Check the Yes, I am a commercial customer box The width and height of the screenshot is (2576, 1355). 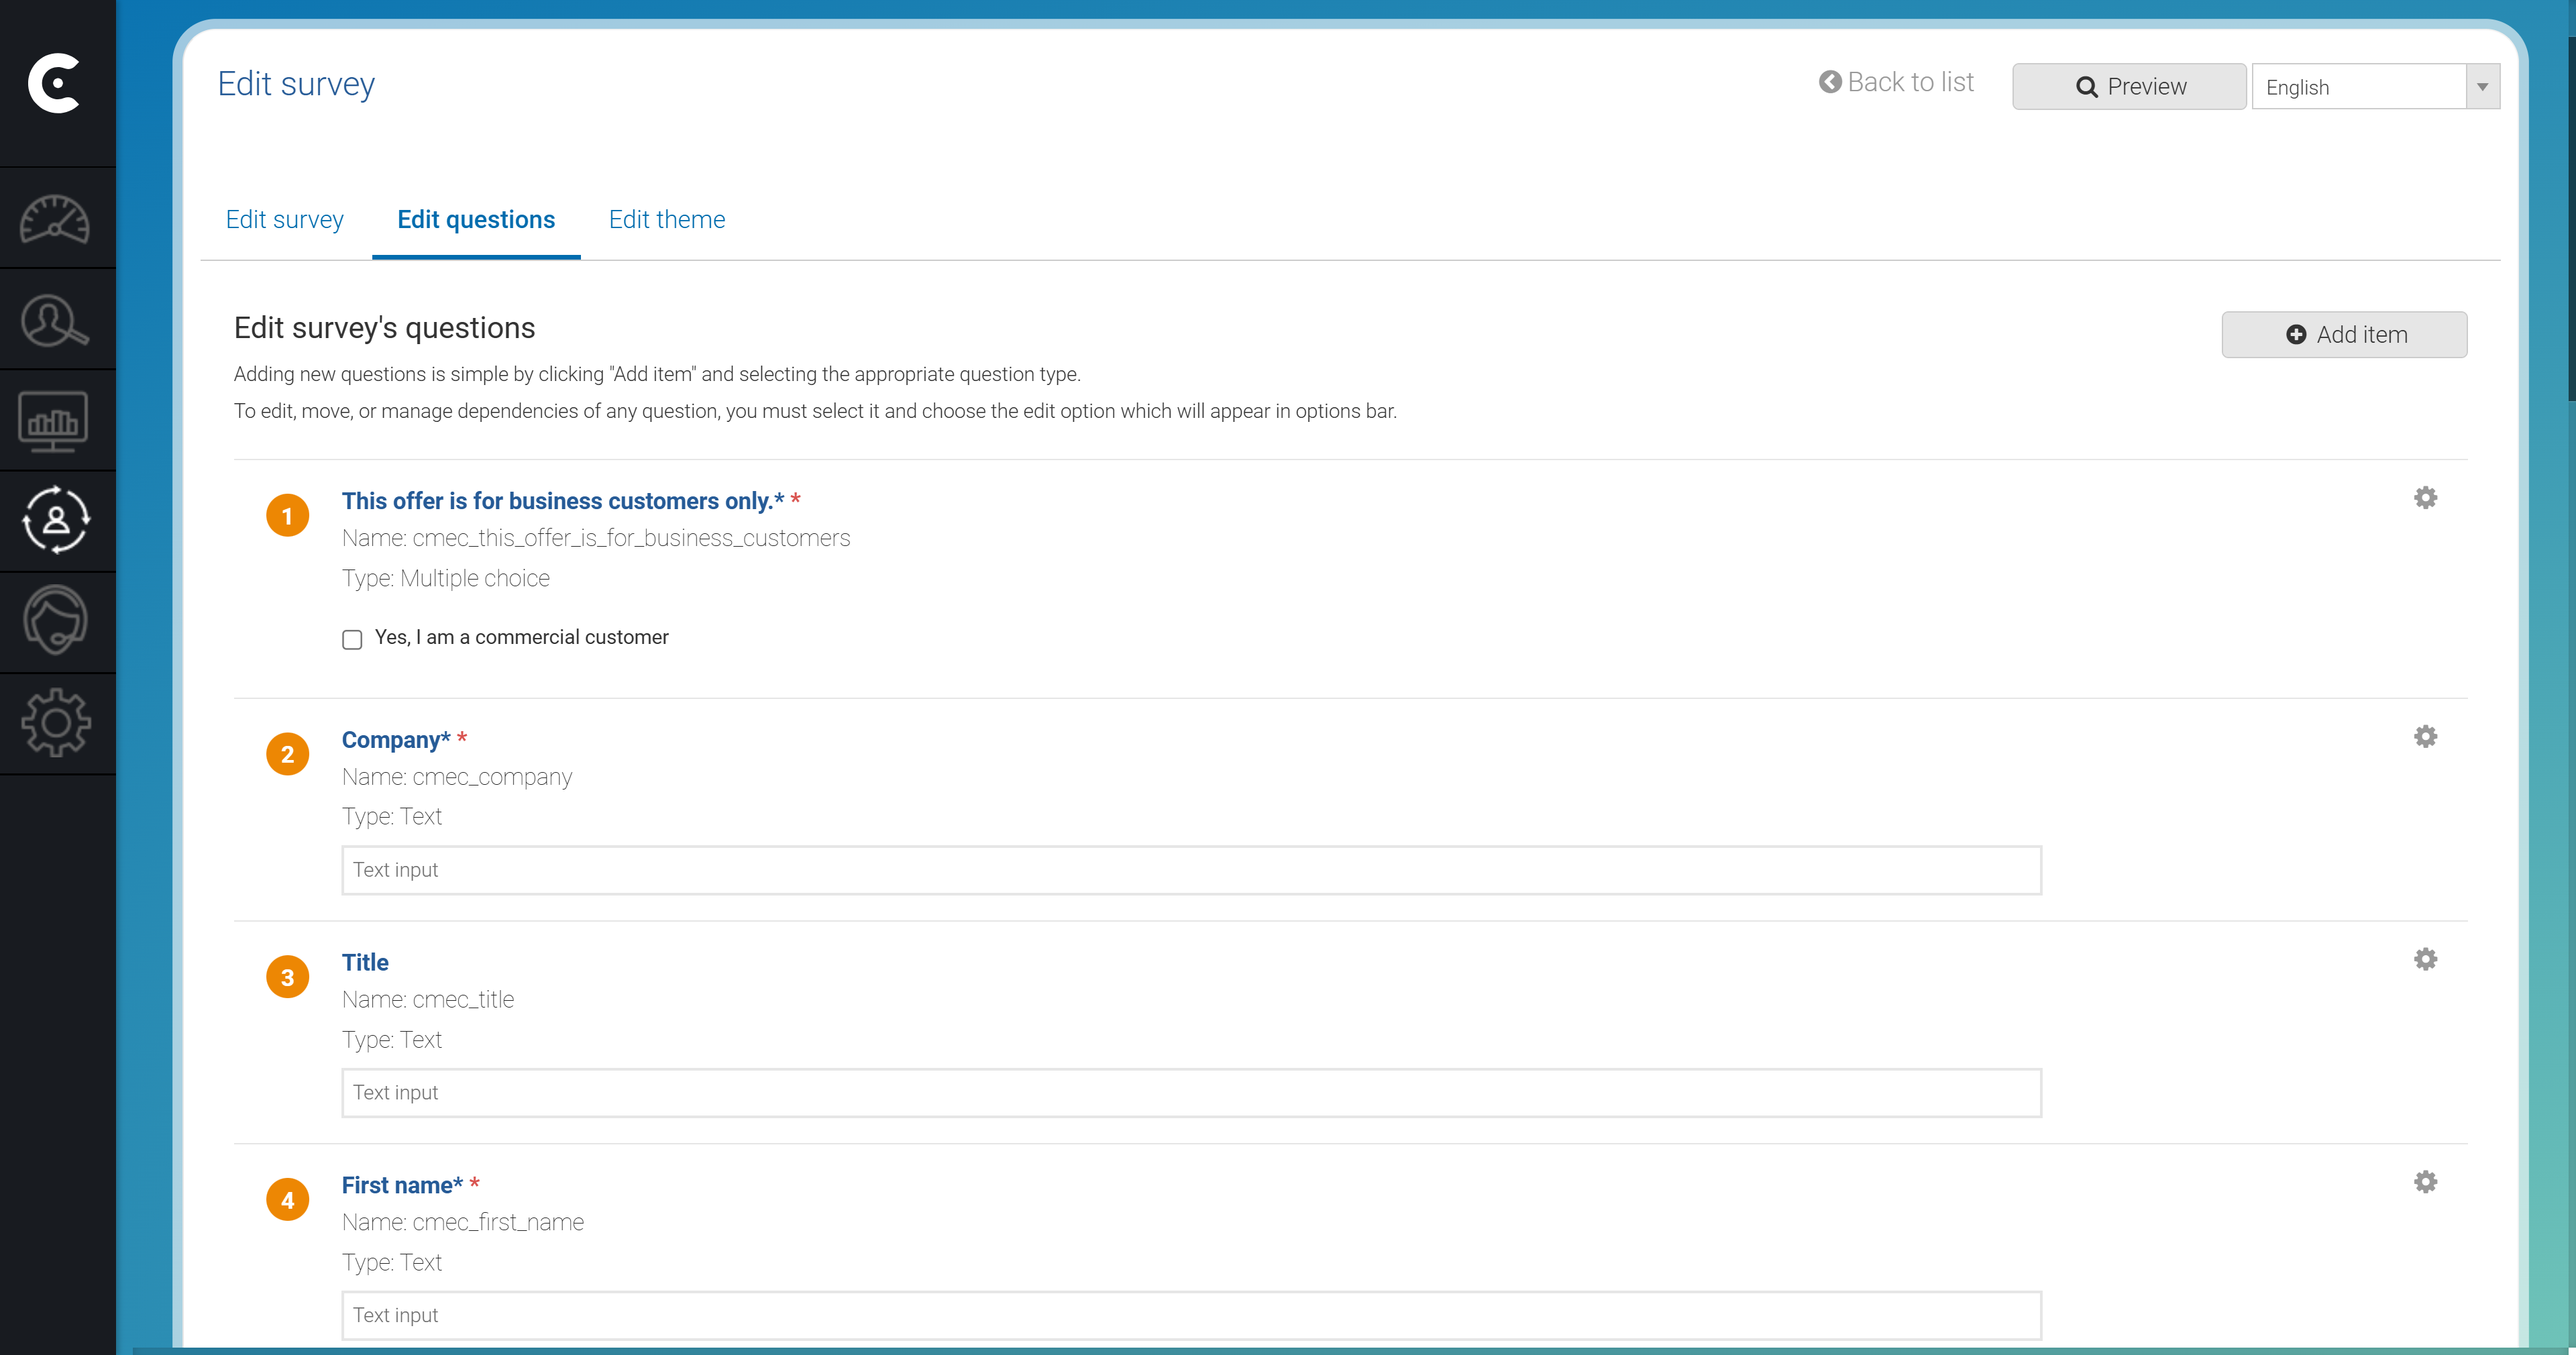click(351, 639)
